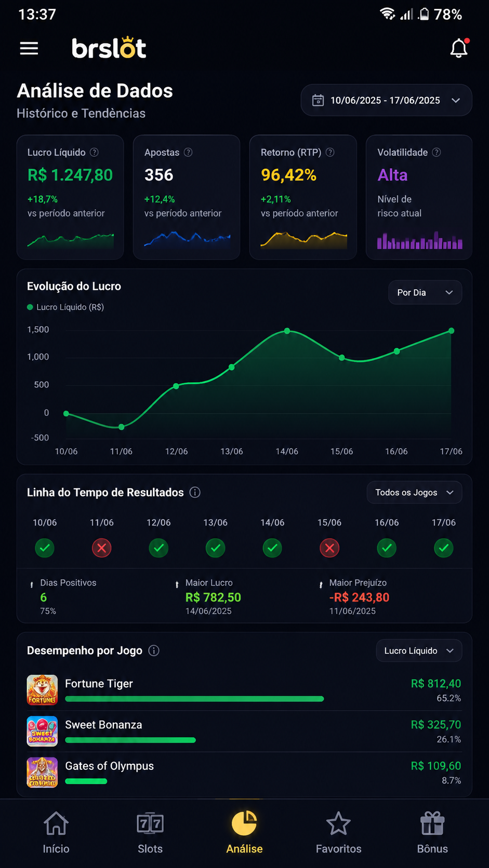
Task: Tap the 12/06 data point on chart
Action: pos(176,386)
